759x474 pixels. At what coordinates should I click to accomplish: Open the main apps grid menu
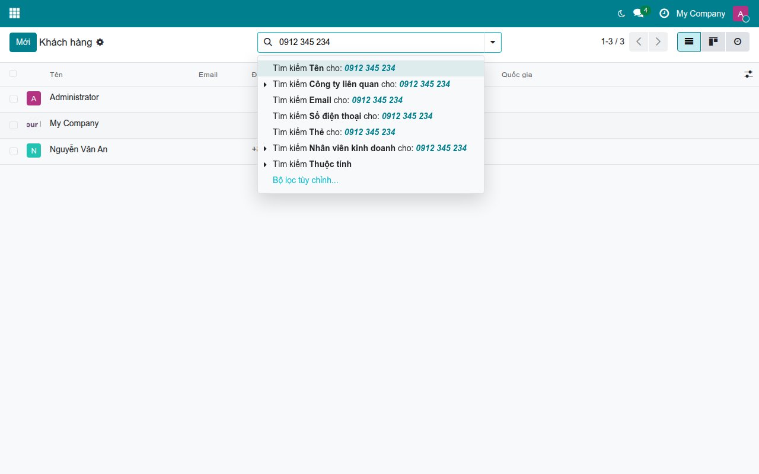click(x=15, y=13)
